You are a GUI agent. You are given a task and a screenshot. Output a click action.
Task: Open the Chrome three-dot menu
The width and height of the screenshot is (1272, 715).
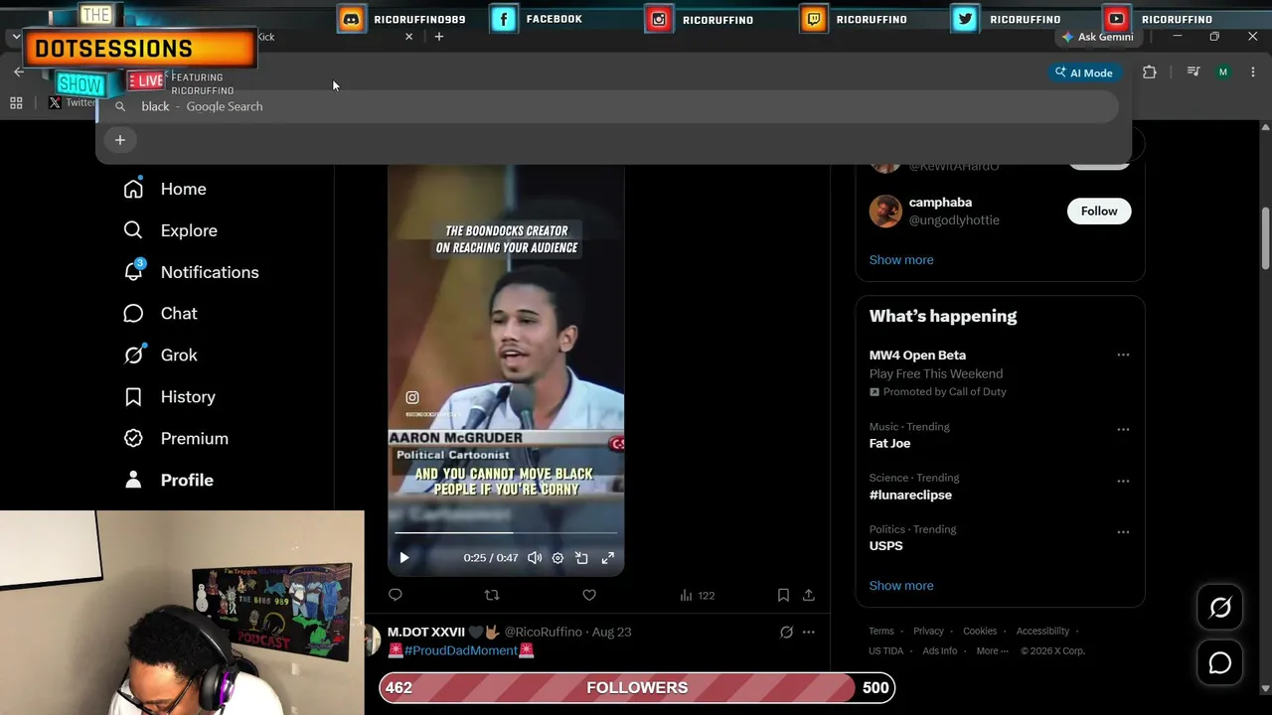[1252, 72]
